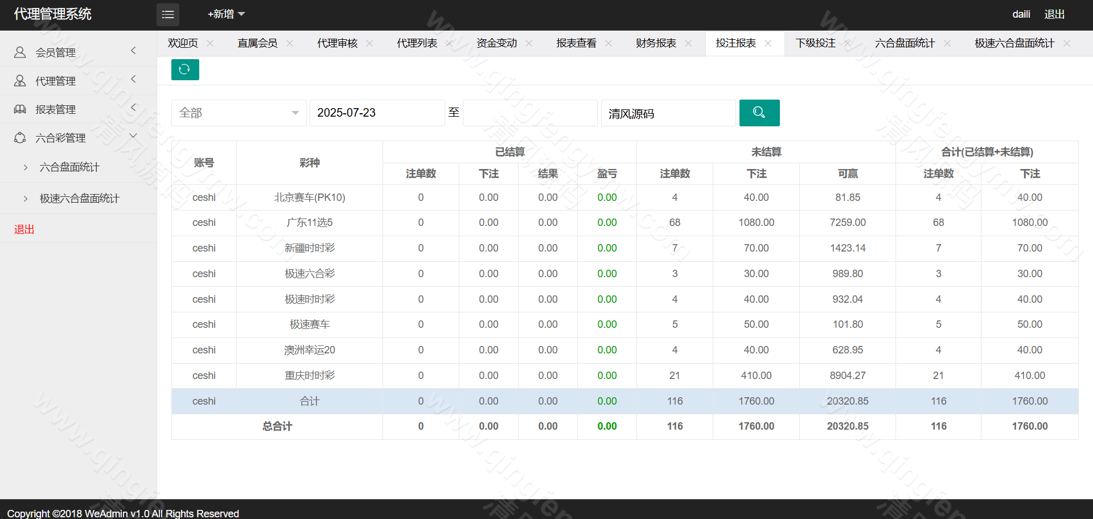
Task: Close the 直属会员 tab
Action: 290,43
